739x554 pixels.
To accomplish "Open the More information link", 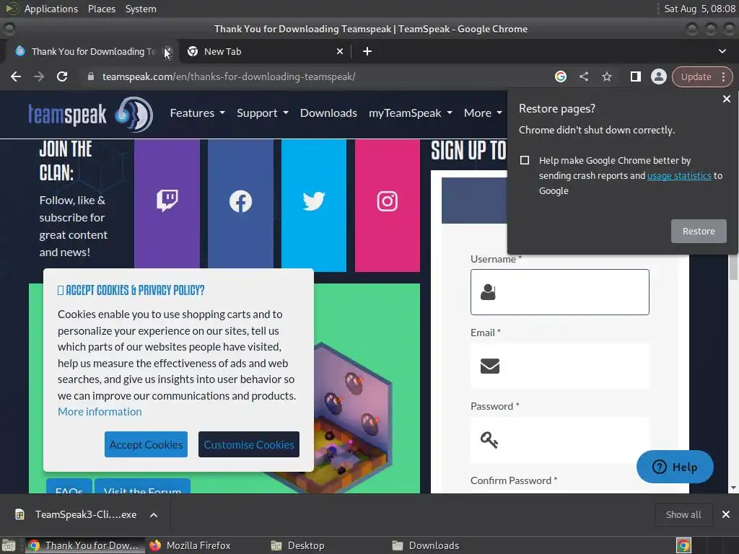I will (100, 412).
